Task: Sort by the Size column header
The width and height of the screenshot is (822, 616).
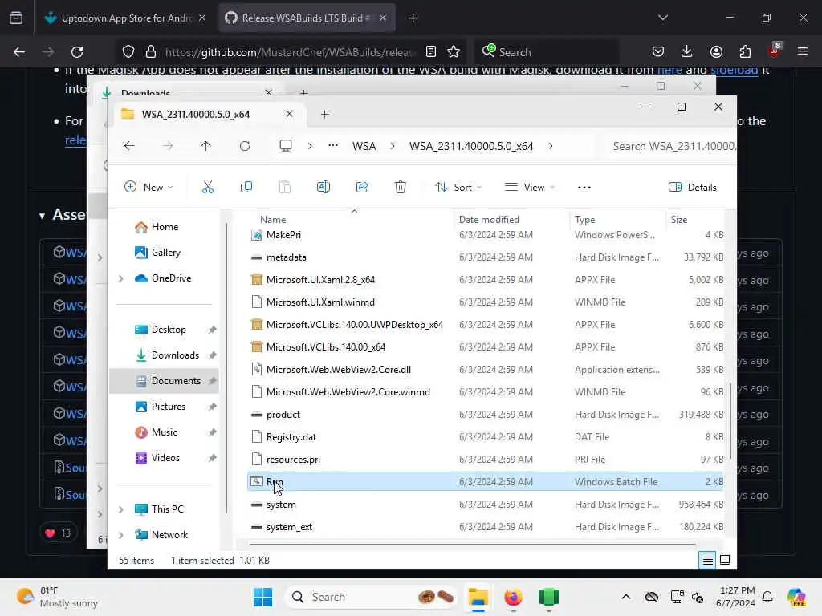Action: 679,220
